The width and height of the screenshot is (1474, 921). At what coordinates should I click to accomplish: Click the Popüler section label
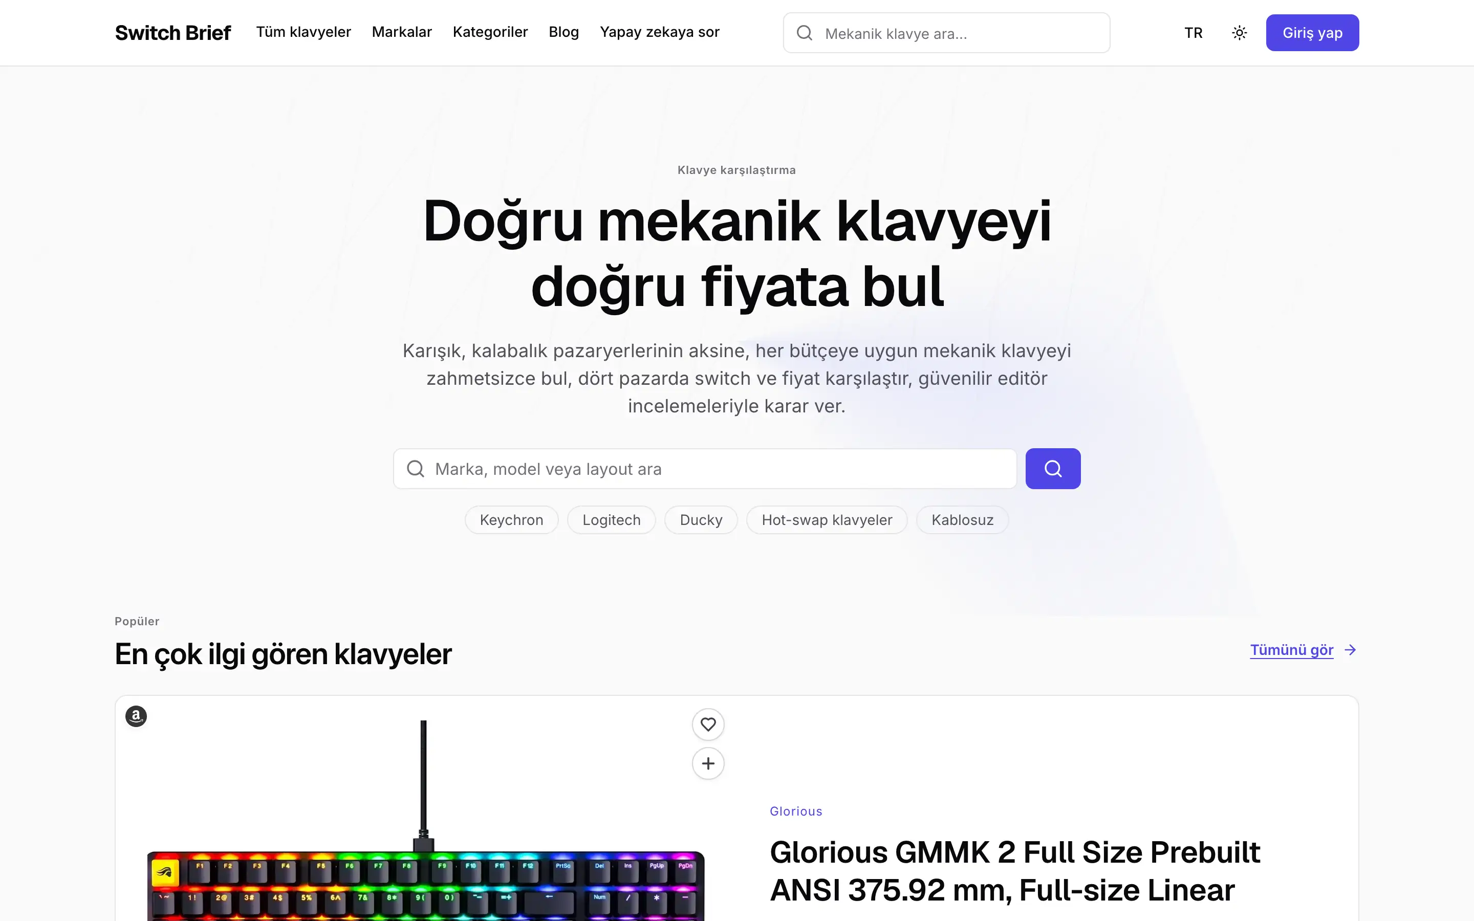coord(137,621)
